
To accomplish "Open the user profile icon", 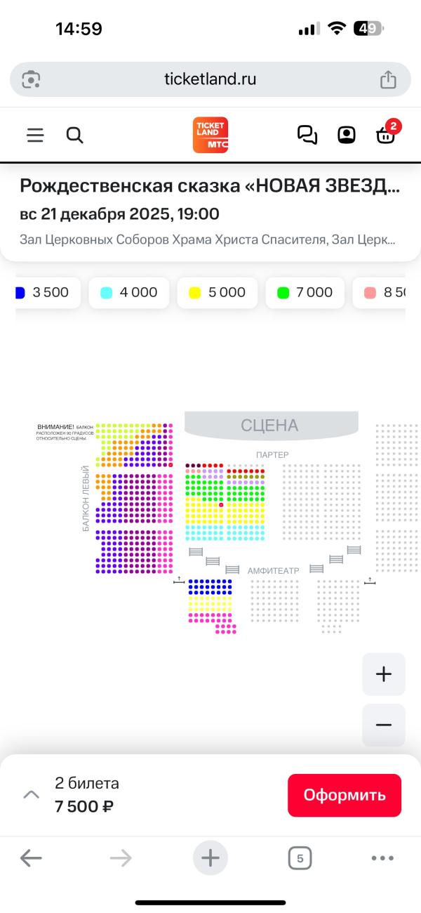I will click(347, 135).
